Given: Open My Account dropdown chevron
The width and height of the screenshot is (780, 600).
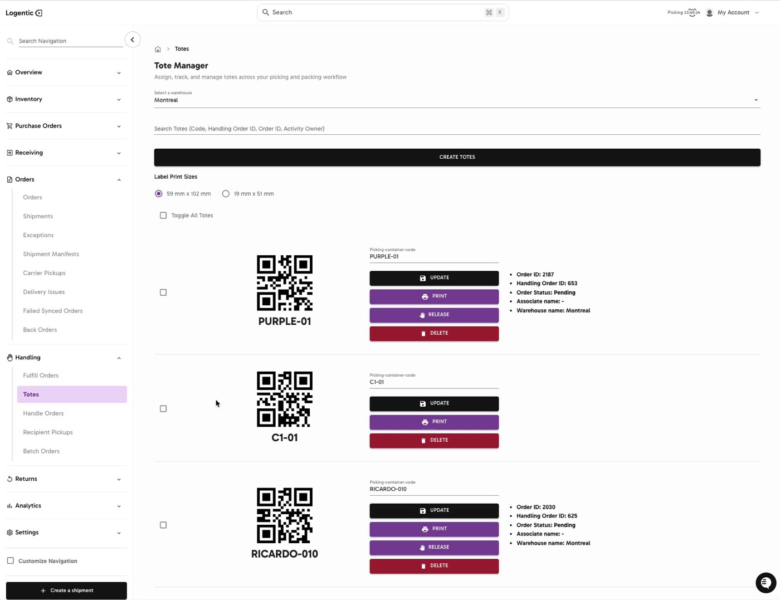Looking at the screenshot, I should 757,13.
